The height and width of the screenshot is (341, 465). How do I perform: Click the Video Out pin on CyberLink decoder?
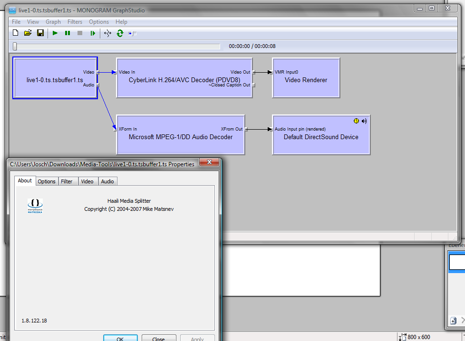253,72
